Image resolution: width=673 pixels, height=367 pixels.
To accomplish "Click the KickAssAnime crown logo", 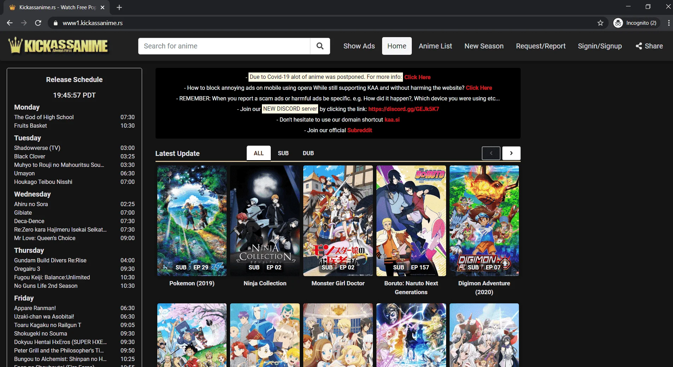I will pyautogui.click(x=58, y=46).
